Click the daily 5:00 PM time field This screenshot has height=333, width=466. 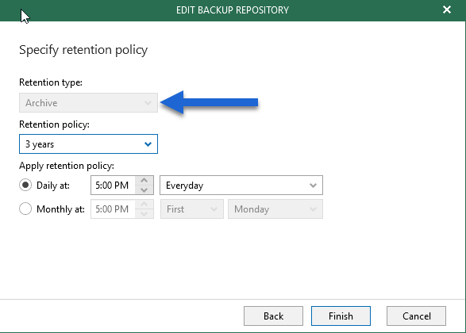point(113,186)
